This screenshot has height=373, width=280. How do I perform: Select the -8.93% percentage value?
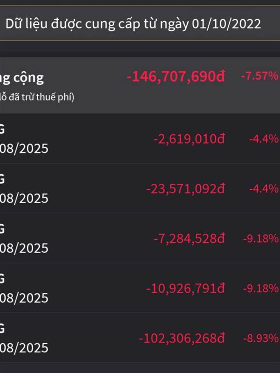click(261, 338)
